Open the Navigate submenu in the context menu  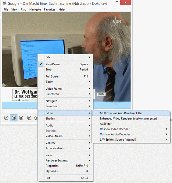click(65, 101)
